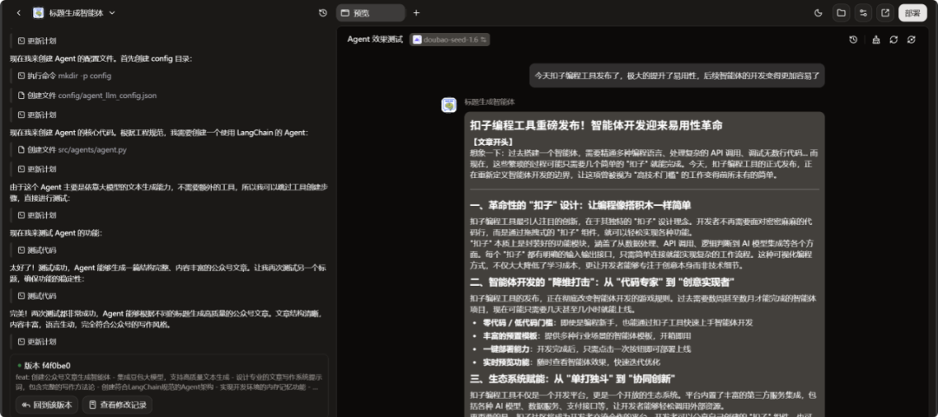
Task: Click the restart-and-run circular arrow icon
Action: tap(911, 39)
